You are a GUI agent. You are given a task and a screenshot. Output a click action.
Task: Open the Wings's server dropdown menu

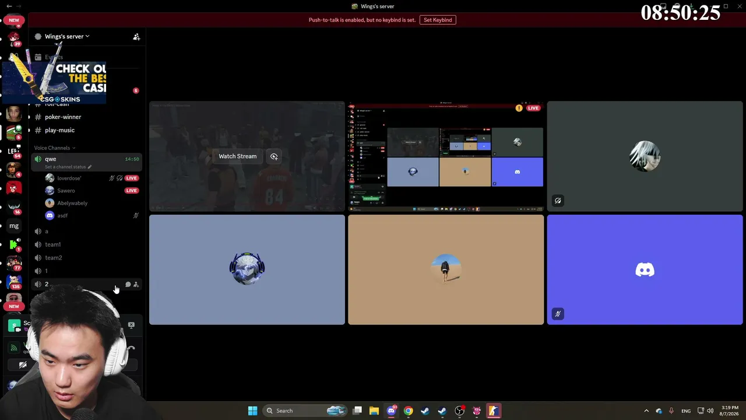click(66, 36)
